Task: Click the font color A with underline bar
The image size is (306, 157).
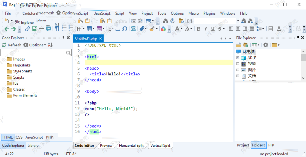Action: pos(279,29)
